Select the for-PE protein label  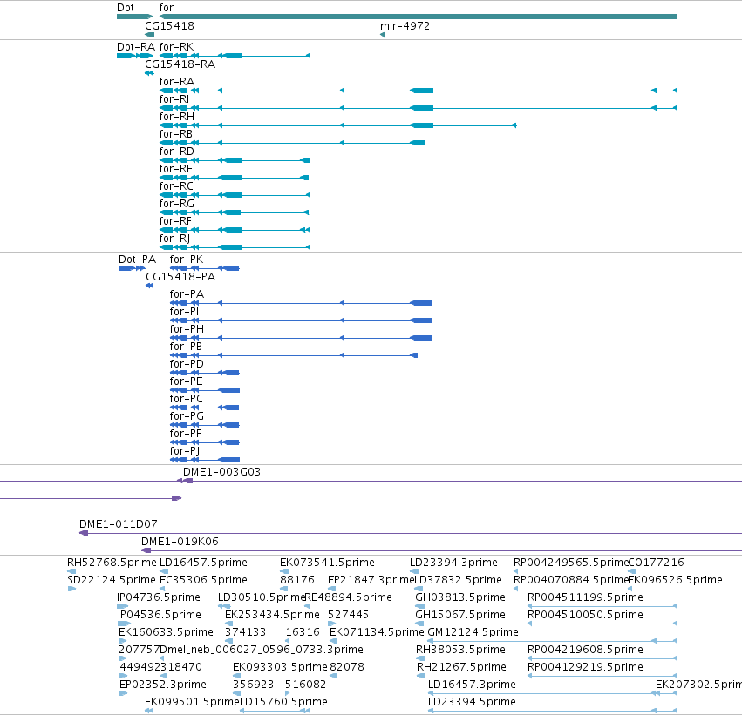(186, 381)
